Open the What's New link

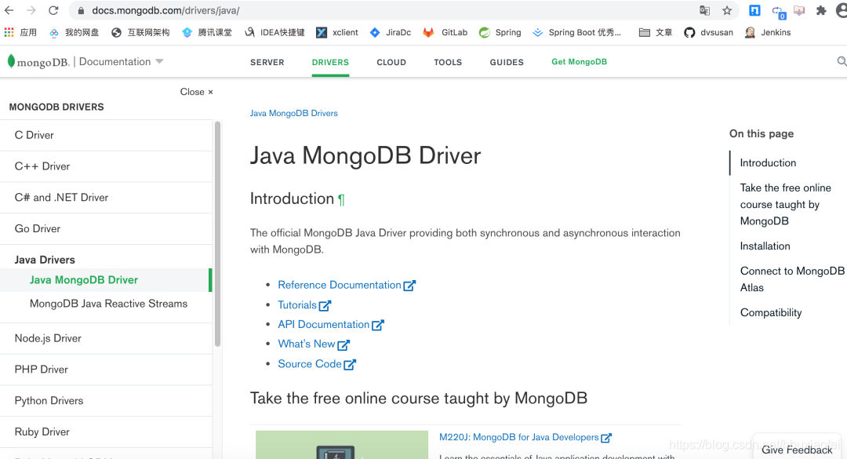tap(307, 344)
